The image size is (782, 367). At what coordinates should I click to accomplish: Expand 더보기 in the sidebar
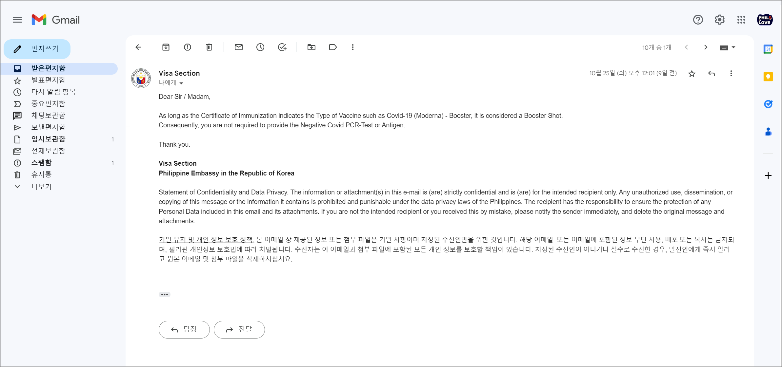[x=41, y=187]
